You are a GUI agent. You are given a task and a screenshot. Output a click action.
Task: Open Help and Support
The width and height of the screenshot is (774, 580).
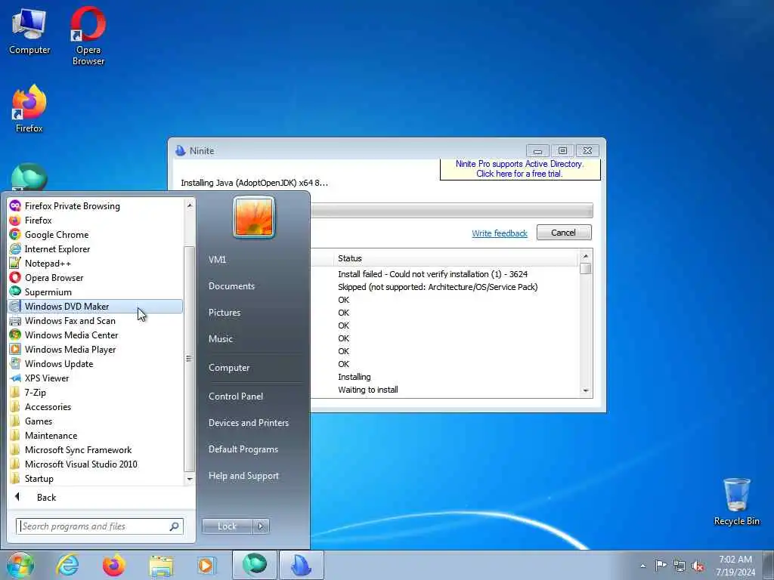pos(243,476)
